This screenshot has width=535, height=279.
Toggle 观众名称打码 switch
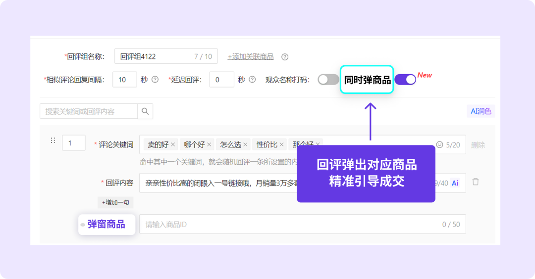pos(328,80)
